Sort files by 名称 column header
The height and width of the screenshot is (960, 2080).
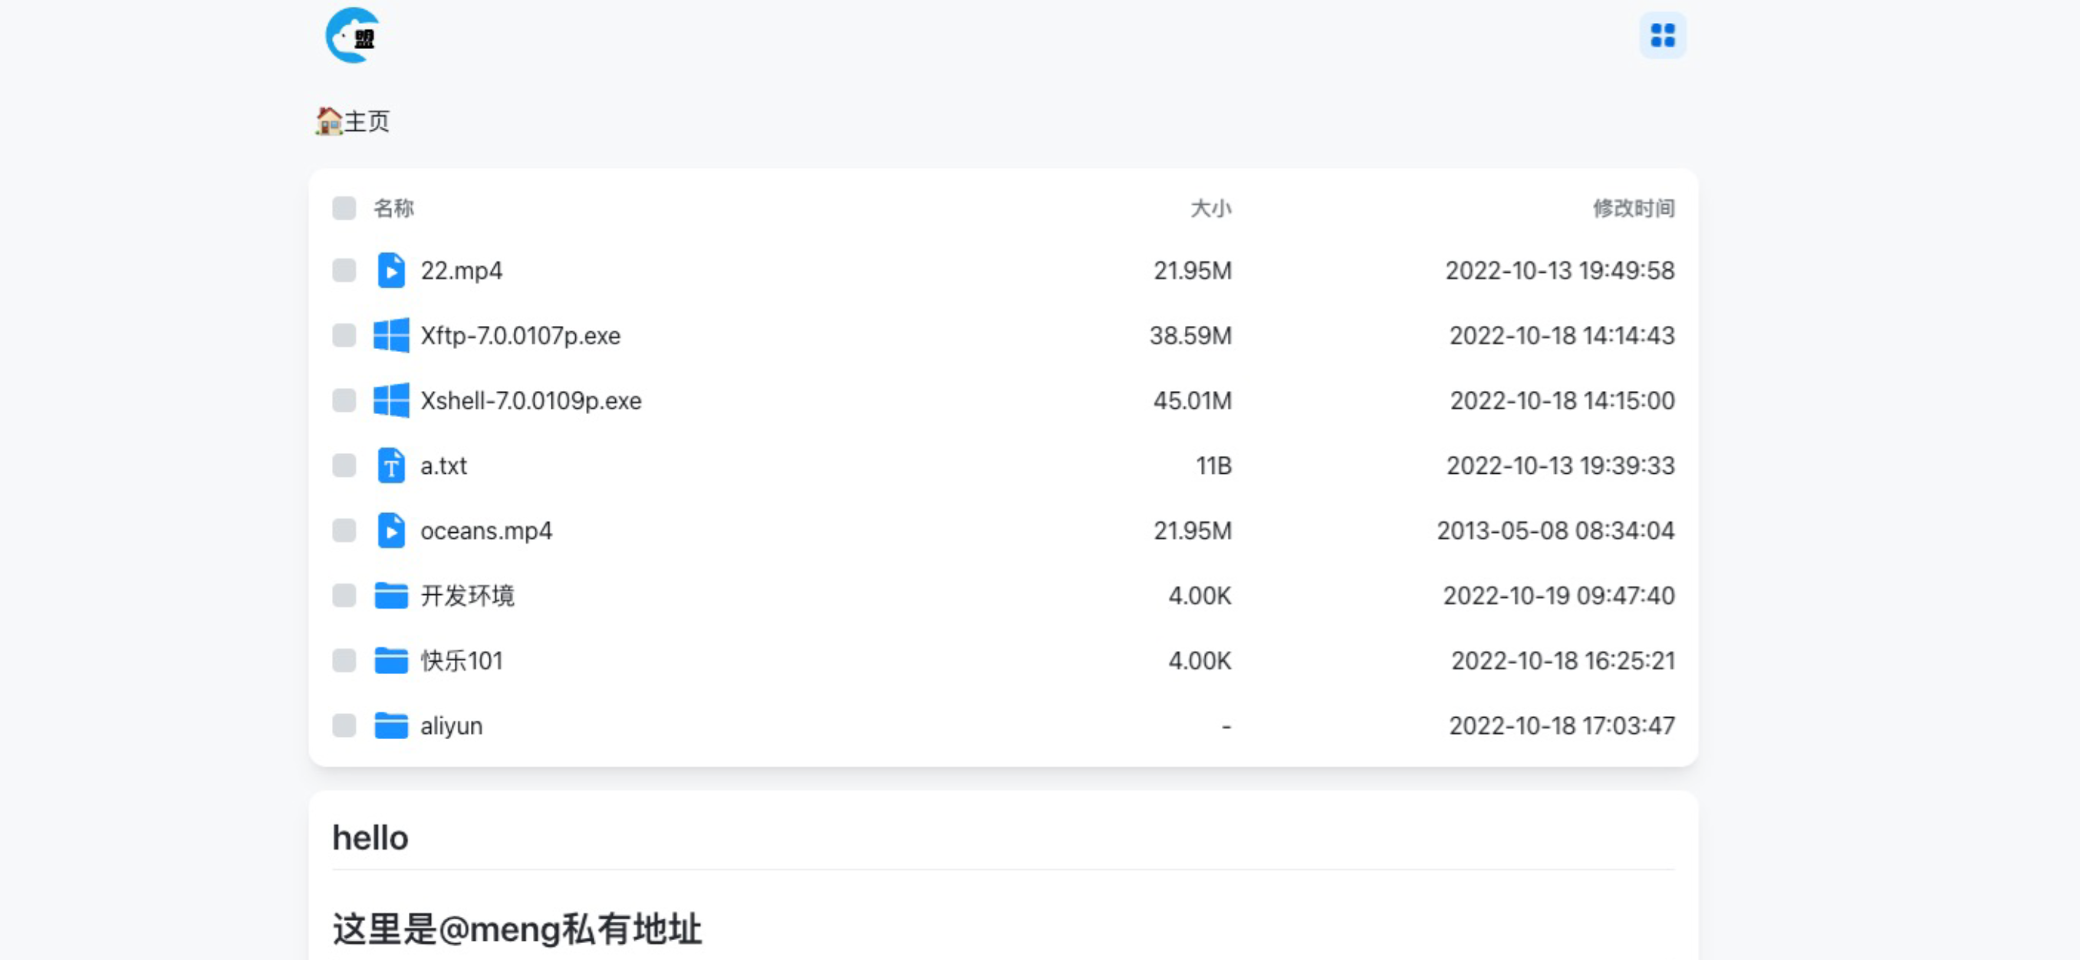(393, 209)
